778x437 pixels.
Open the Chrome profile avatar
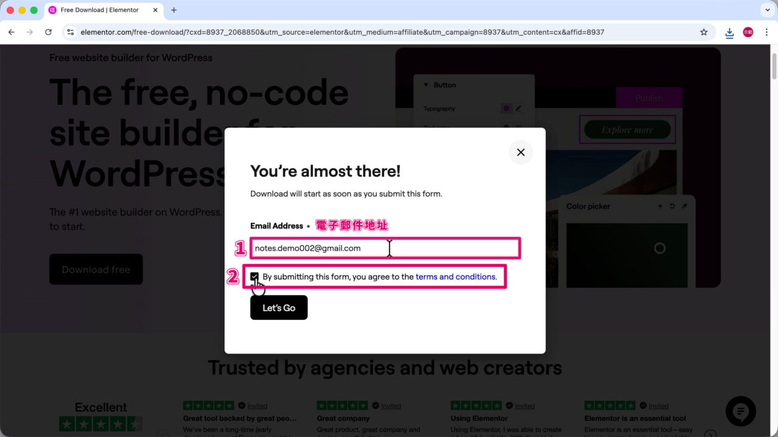[x=748, y=32]
